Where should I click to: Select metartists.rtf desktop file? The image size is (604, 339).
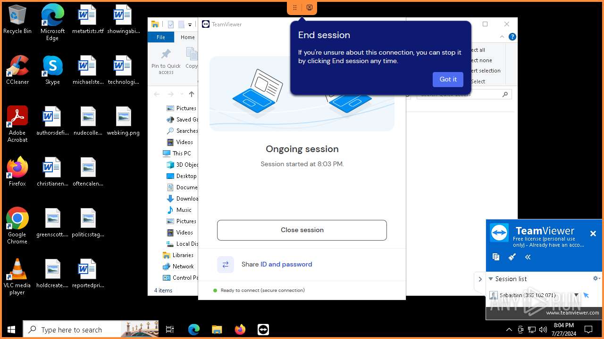pos(88,19)
